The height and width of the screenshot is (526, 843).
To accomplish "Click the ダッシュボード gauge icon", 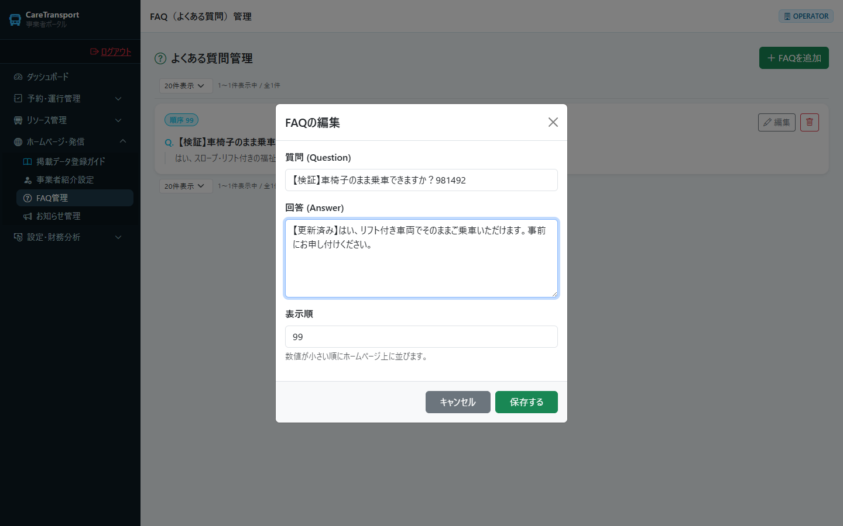I will [x=18, y=77].
